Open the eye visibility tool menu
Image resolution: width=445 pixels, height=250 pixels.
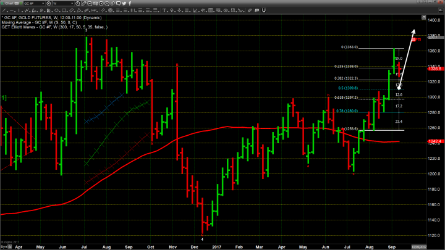[x=226, y=10]
